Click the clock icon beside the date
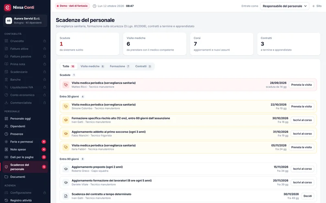The width and height of the screenshot is (326, 203). click(95, 6)
